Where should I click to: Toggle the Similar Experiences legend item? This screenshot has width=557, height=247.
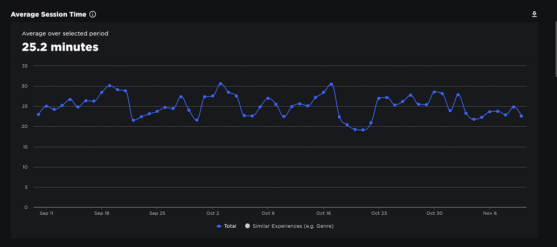[293, 226]
